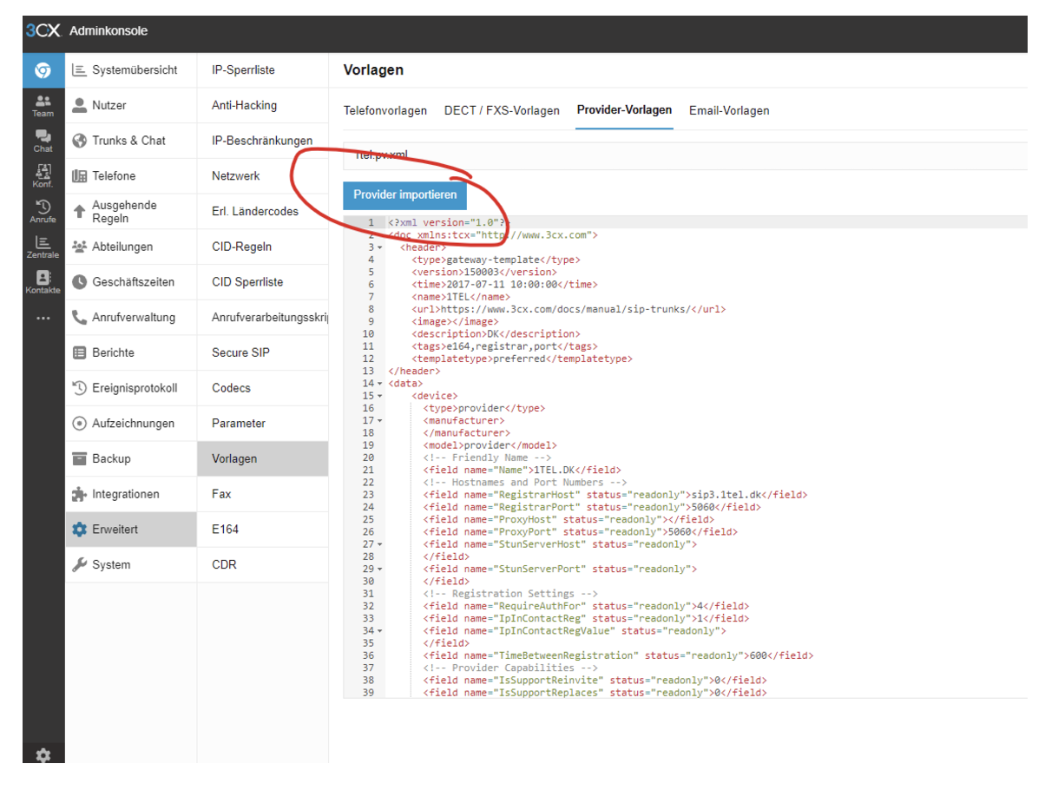Image resolution: width=1045 pixels, height=790 pixels.
Task: Open Systemübersicht in admin menu
Action: coord(131,69)
